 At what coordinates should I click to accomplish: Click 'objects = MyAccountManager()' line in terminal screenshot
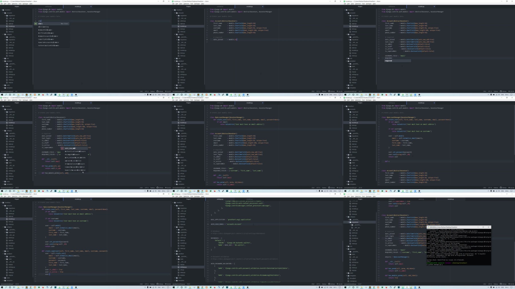pos(397,257)
